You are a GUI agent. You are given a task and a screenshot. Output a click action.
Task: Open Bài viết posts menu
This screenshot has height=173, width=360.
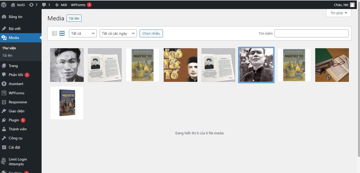click(15, 29)
